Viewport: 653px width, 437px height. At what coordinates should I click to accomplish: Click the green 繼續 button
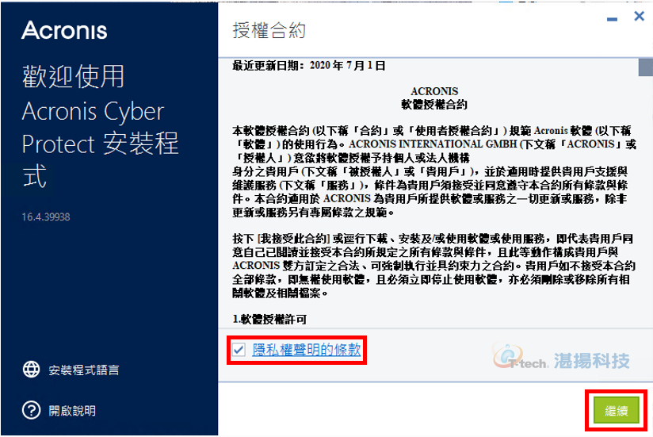(617, 410)
